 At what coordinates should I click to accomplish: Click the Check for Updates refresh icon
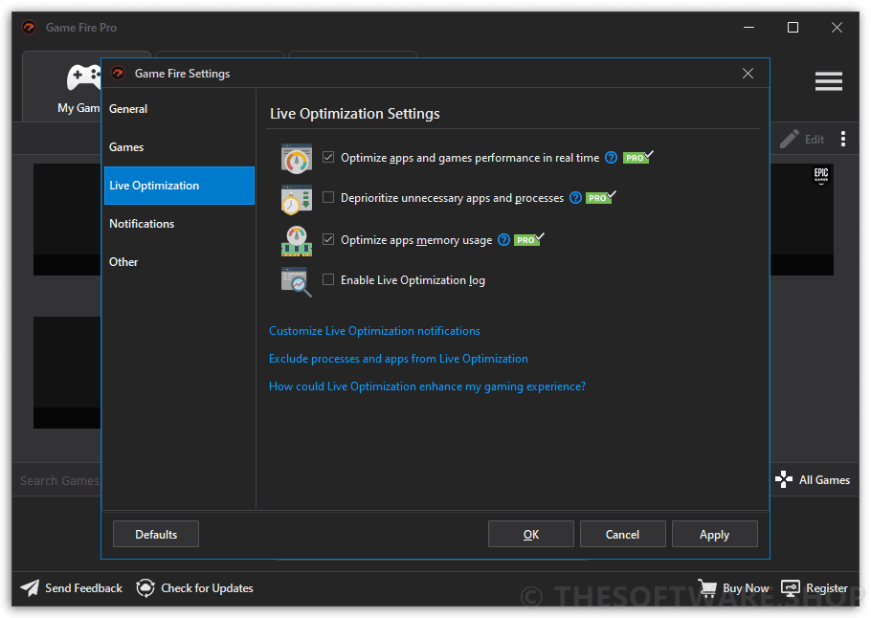coord(145,587)
